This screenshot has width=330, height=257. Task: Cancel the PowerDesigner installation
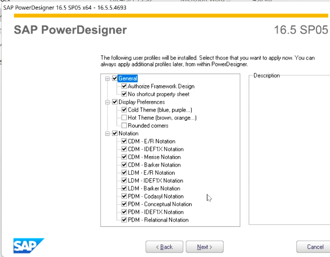(x=315, y=247)
